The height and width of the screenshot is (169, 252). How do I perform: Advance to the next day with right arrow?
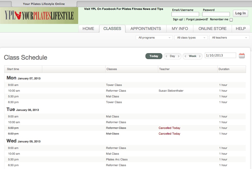click(x=178, y=56)
